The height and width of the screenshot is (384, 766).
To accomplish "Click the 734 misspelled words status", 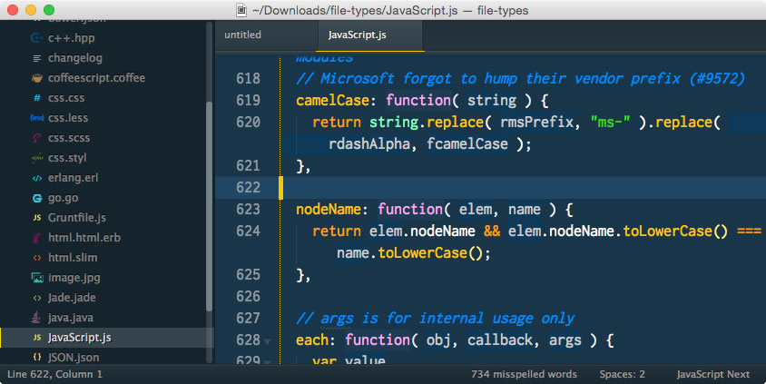I will point(524,374).
